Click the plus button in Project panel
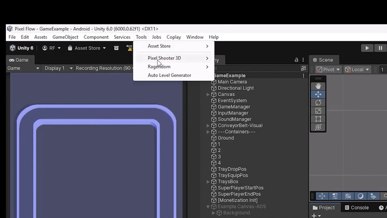 tap(314, 216)
